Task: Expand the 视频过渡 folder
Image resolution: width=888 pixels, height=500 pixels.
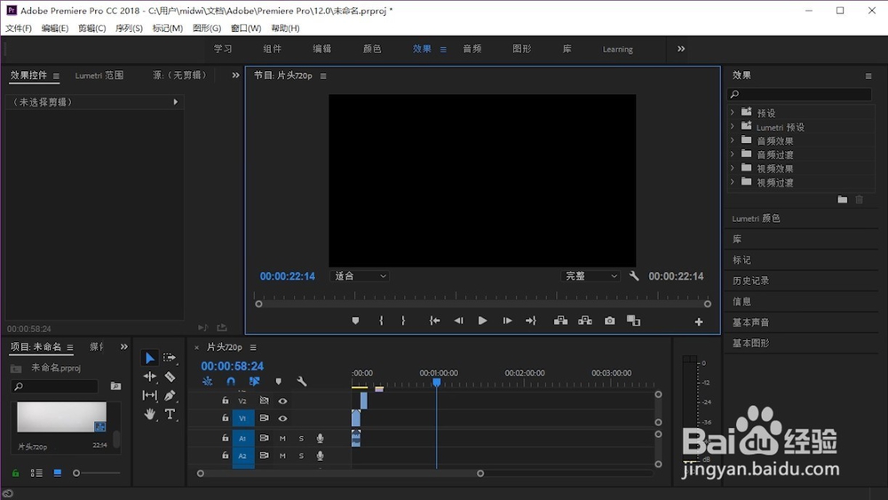Action: (x=733, y=182)
